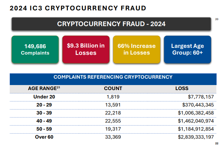The width and height of the screenshot is (223, 150).
Task: Click the LOSS column header
Action: (x=182, y=89)
